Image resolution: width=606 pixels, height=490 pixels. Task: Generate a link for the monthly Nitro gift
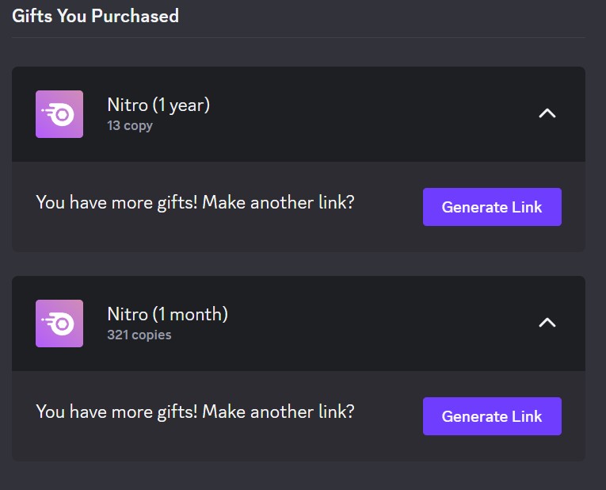(492, 416)
